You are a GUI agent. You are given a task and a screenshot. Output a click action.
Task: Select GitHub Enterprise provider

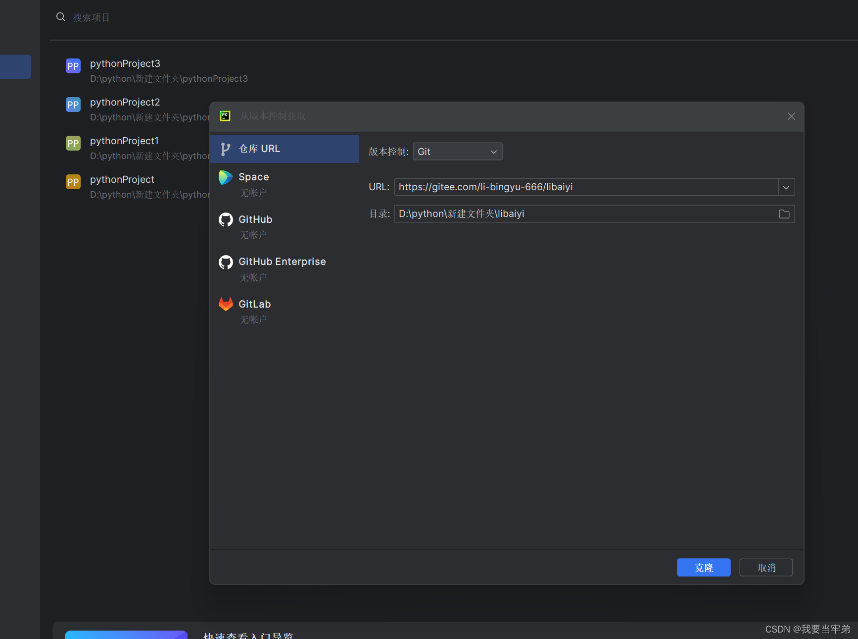point(285,269)
